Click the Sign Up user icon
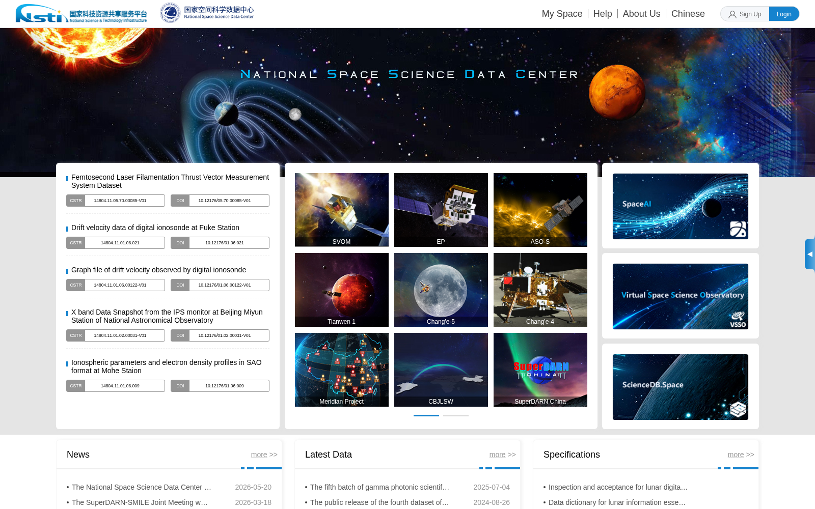This screenshot has width=815, height=509. point(732,14)
